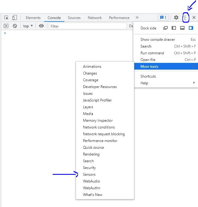Screen dimensions: 198x207
Task: Create live expression with eye icon
Action: pos(41,26)
